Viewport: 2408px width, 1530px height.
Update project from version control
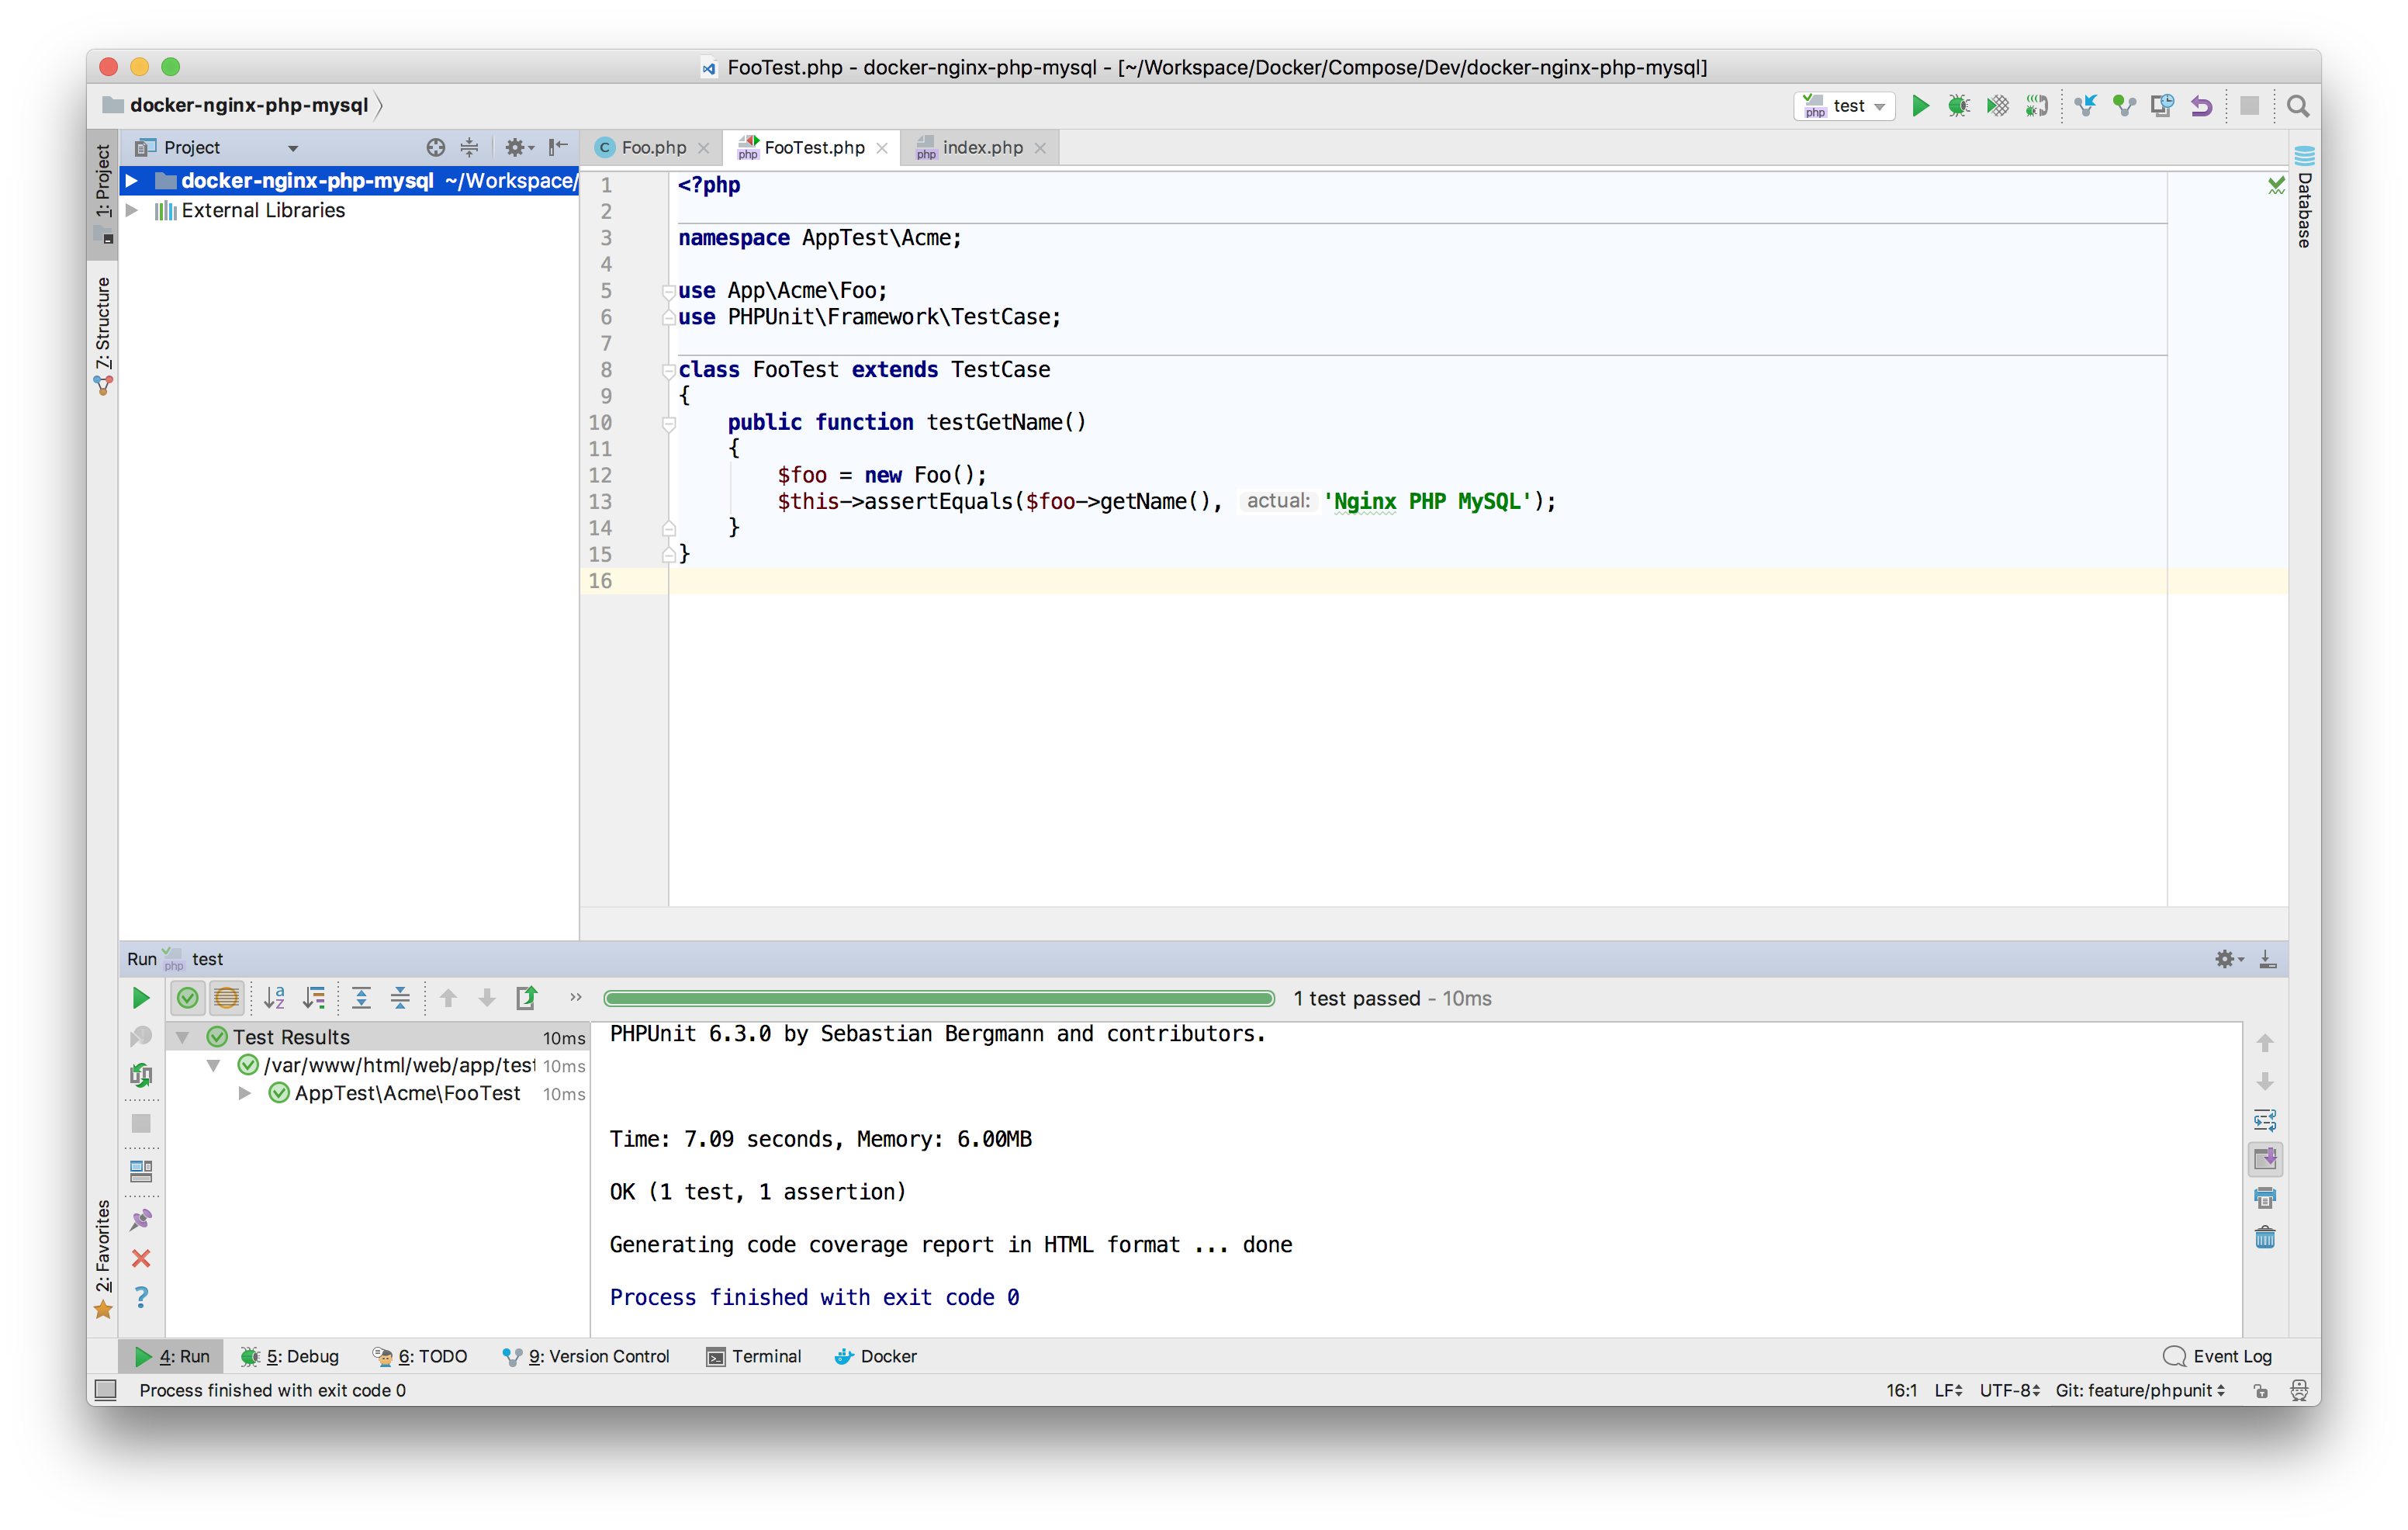(2086, 106)
